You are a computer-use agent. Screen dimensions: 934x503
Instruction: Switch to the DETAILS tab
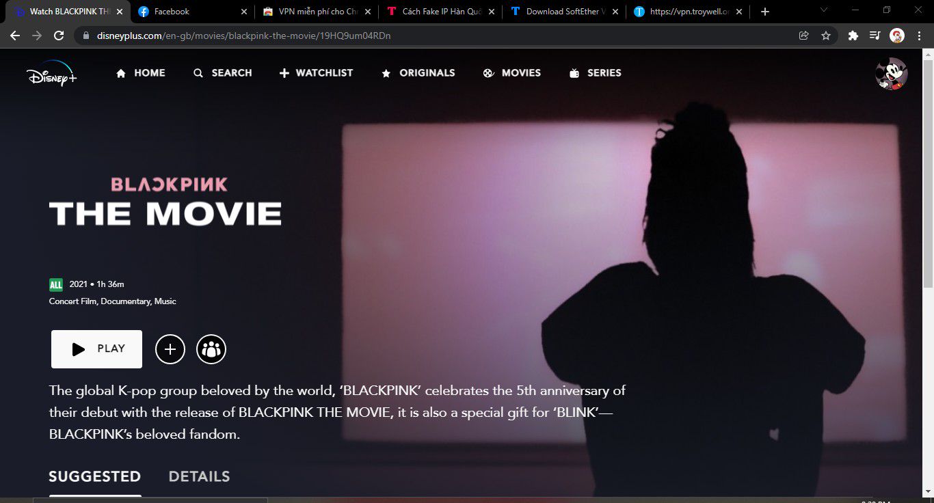(199, 476)
